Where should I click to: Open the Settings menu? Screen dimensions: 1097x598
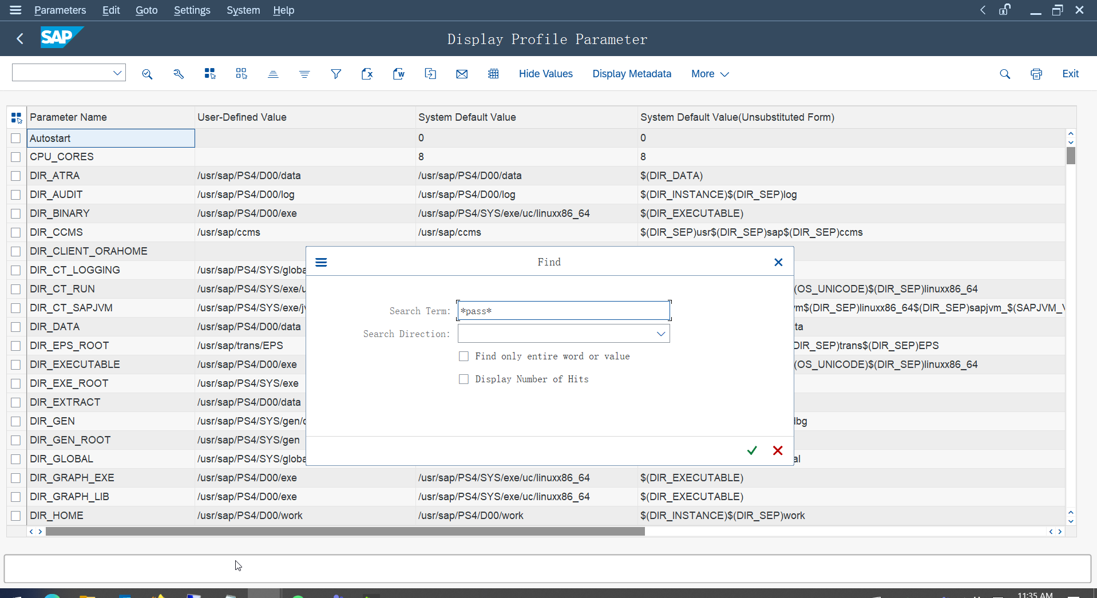192,10
